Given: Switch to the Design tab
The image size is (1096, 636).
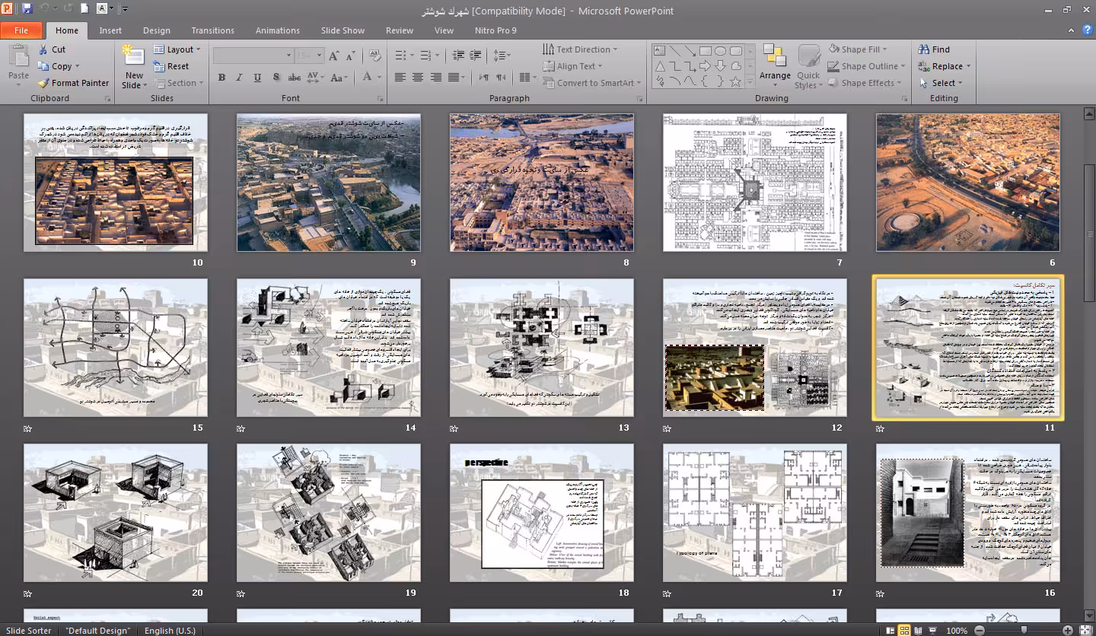Looking at the screenshot, I should click(x=157, y=30).
